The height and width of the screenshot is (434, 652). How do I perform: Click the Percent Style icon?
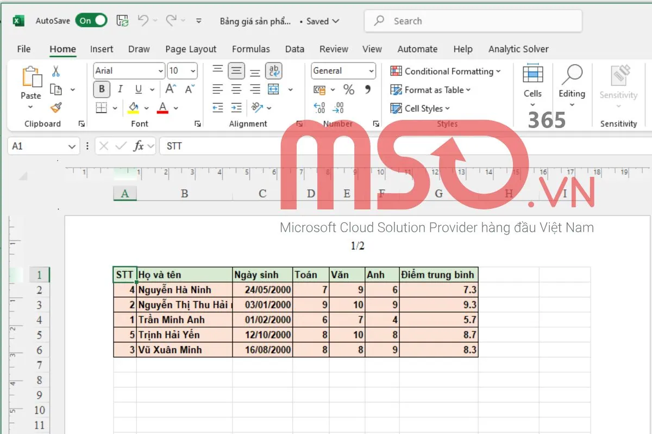tap(349, 90)
